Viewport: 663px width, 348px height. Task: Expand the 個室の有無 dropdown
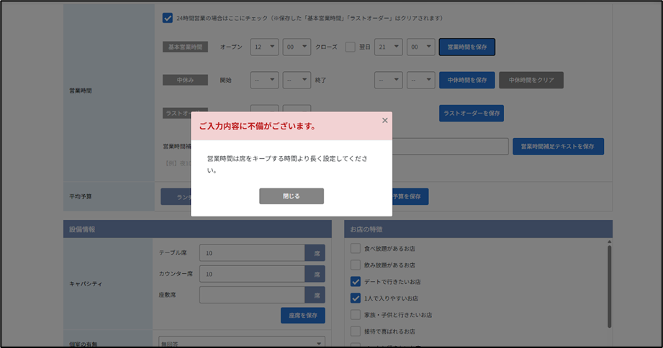point(241,343)
